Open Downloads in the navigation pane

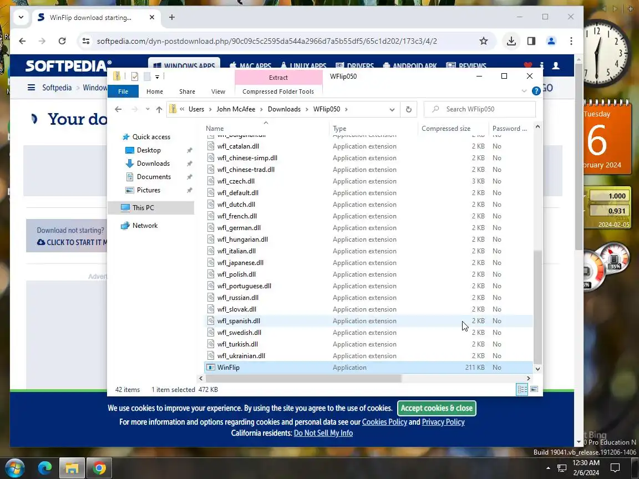153,164
